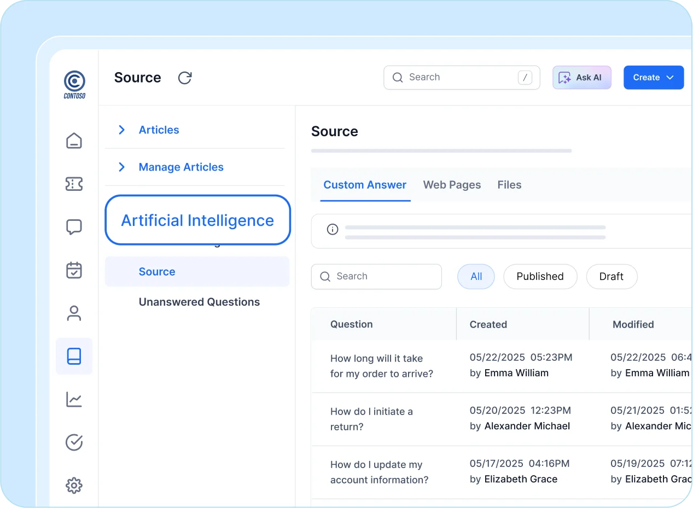Focus the Search field above the table
The image size is (693, 508).
tap(376, 277)
